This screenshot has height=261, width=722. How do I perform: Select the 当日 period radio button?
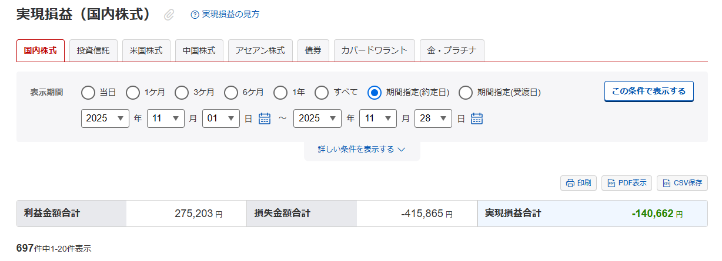point(88,92)
